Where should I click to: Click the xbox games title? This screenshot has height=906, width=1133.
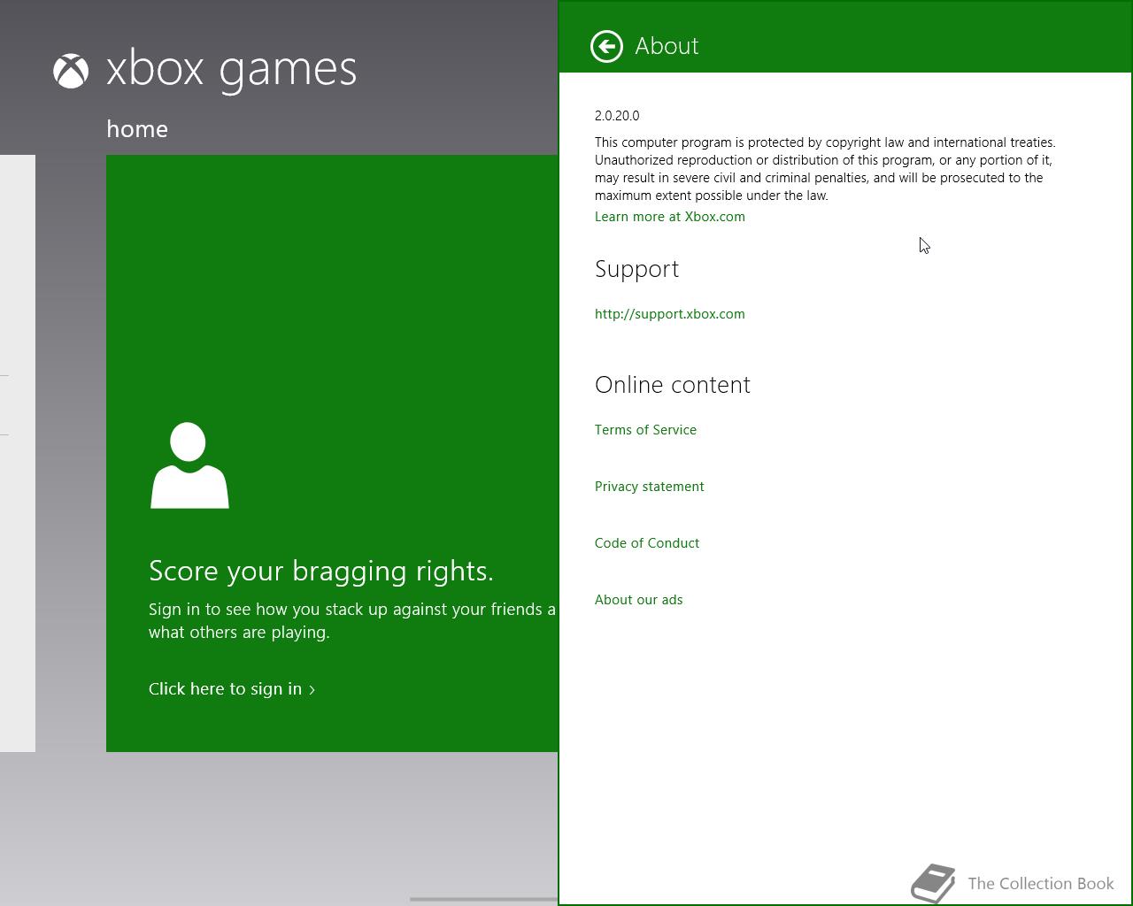231,70
